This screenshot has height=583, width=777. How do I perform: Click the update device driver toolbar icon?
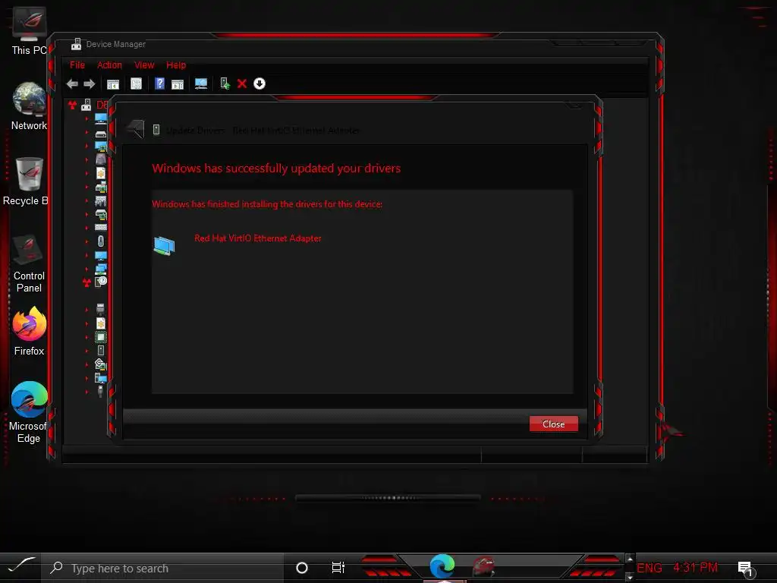point(225,84)
